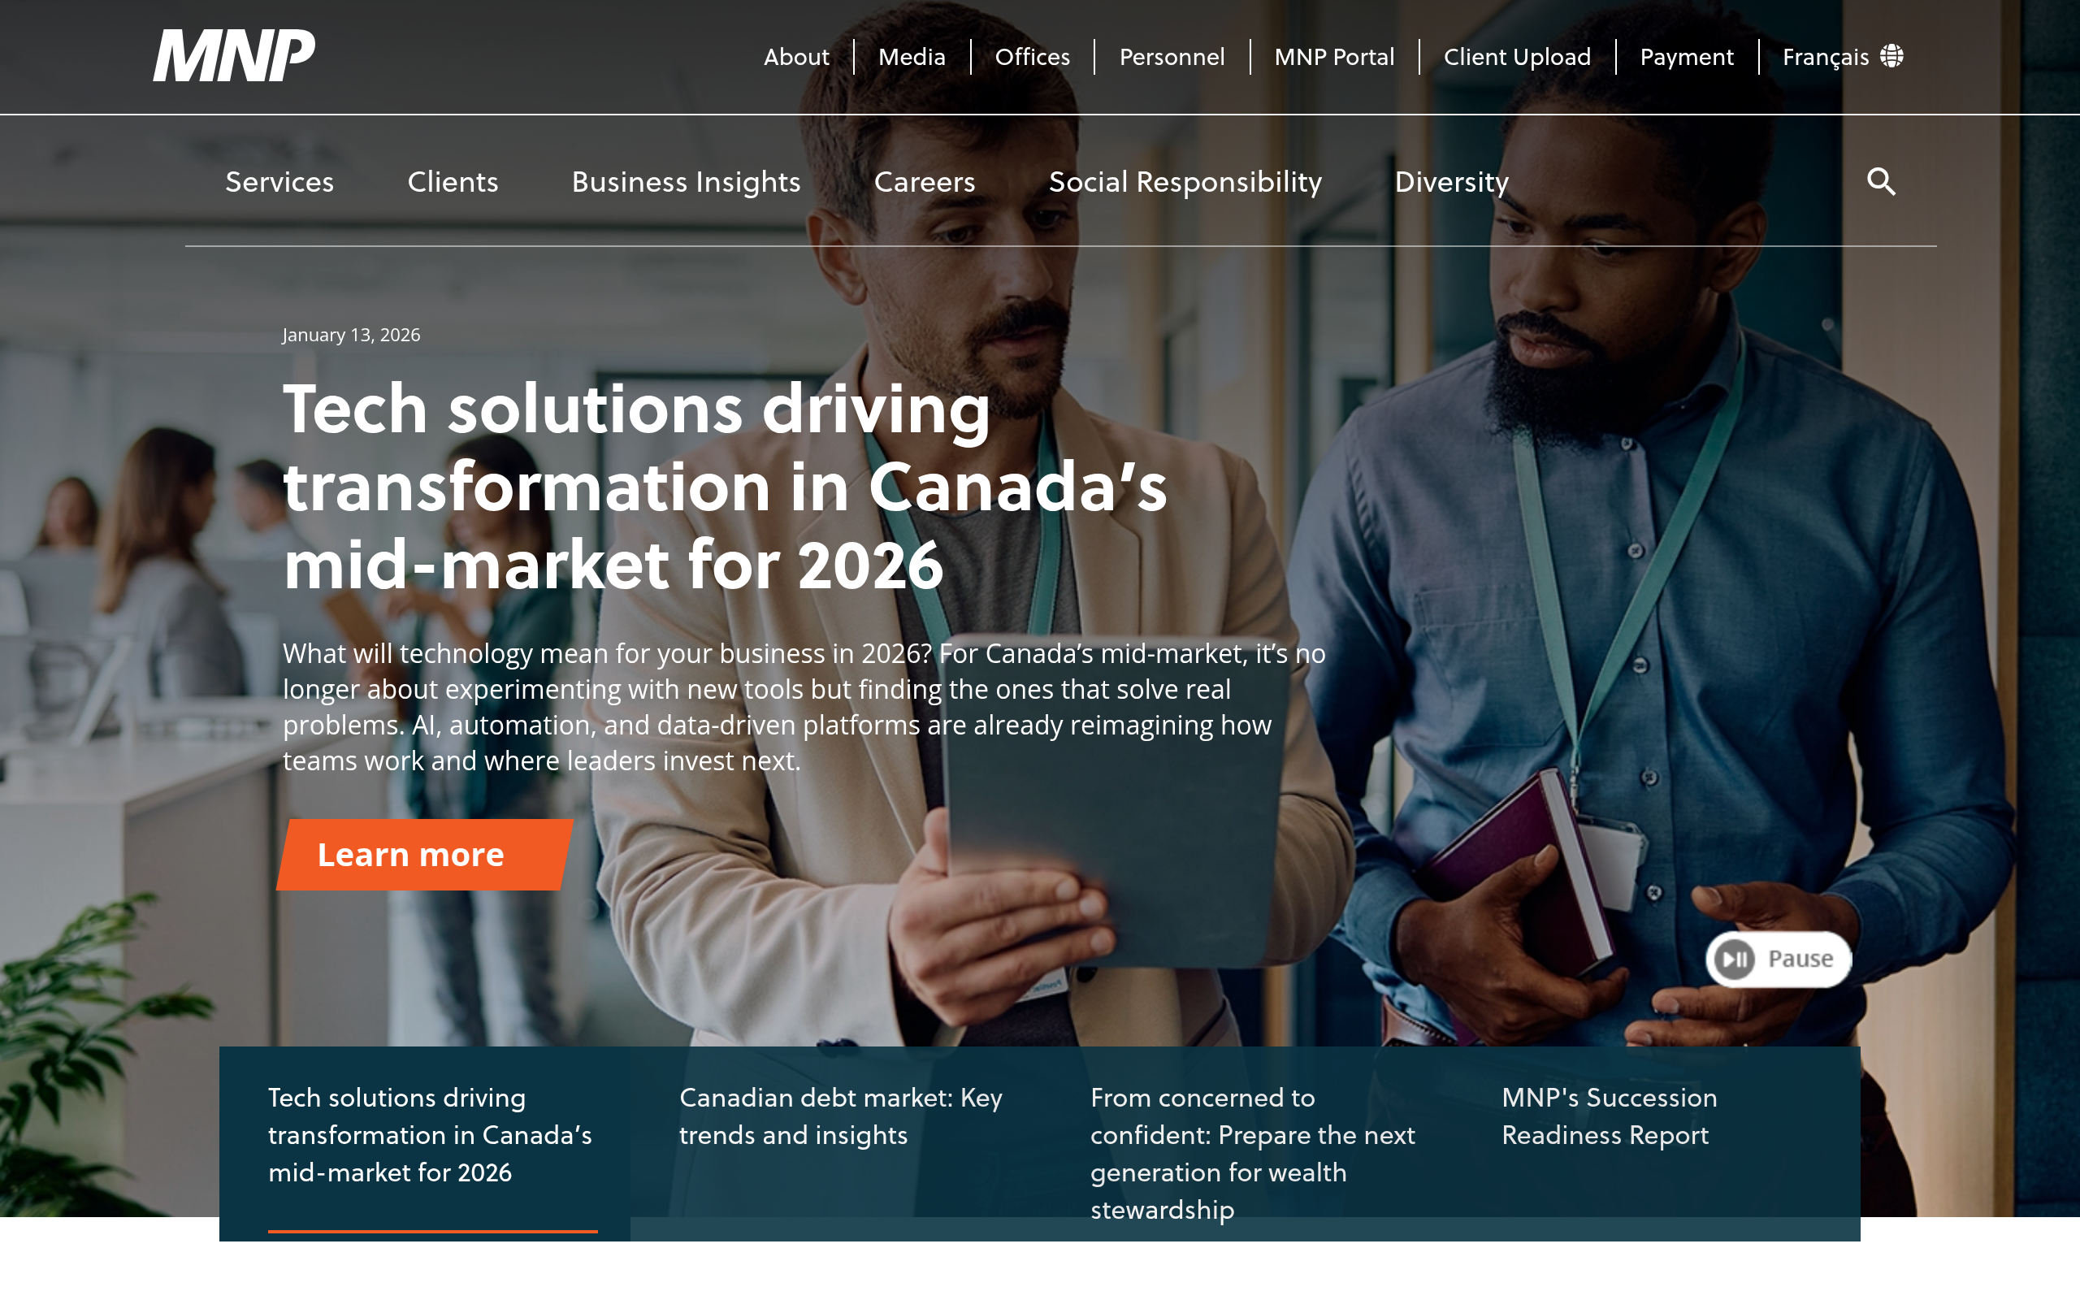Screen dimensions: 2080x1300
Task: Pause the hero carousel
Action: 1778,959
